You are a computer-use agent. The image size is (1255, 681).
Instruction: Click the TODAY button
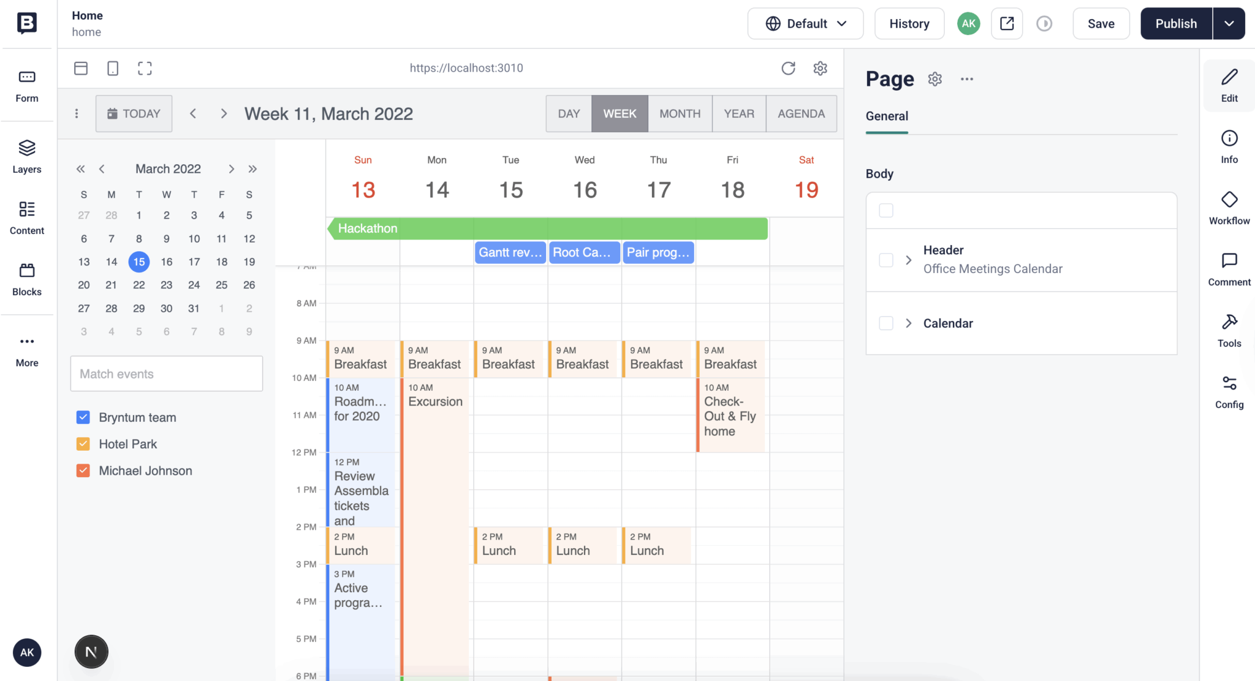click(x=134, y=113)
